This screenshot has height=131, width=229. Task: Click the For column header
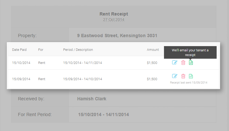[x=41, y=50]
